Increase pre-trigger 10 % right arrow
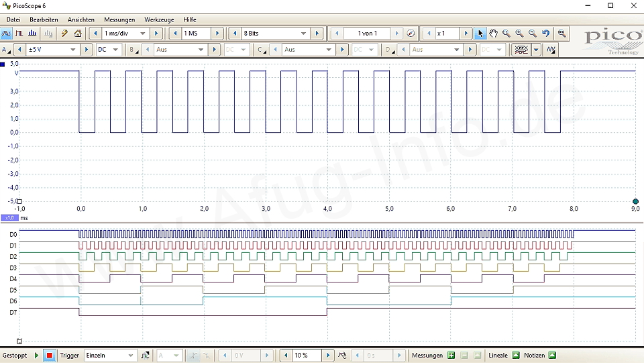The height and width of the screenshot is (363, 644). [328, 355]
